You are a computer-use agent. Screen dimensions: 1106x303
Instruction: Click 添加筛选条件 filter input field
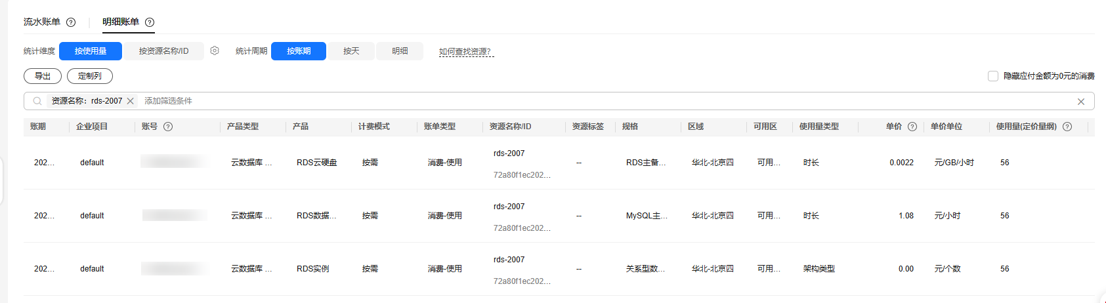pos(394,101)
